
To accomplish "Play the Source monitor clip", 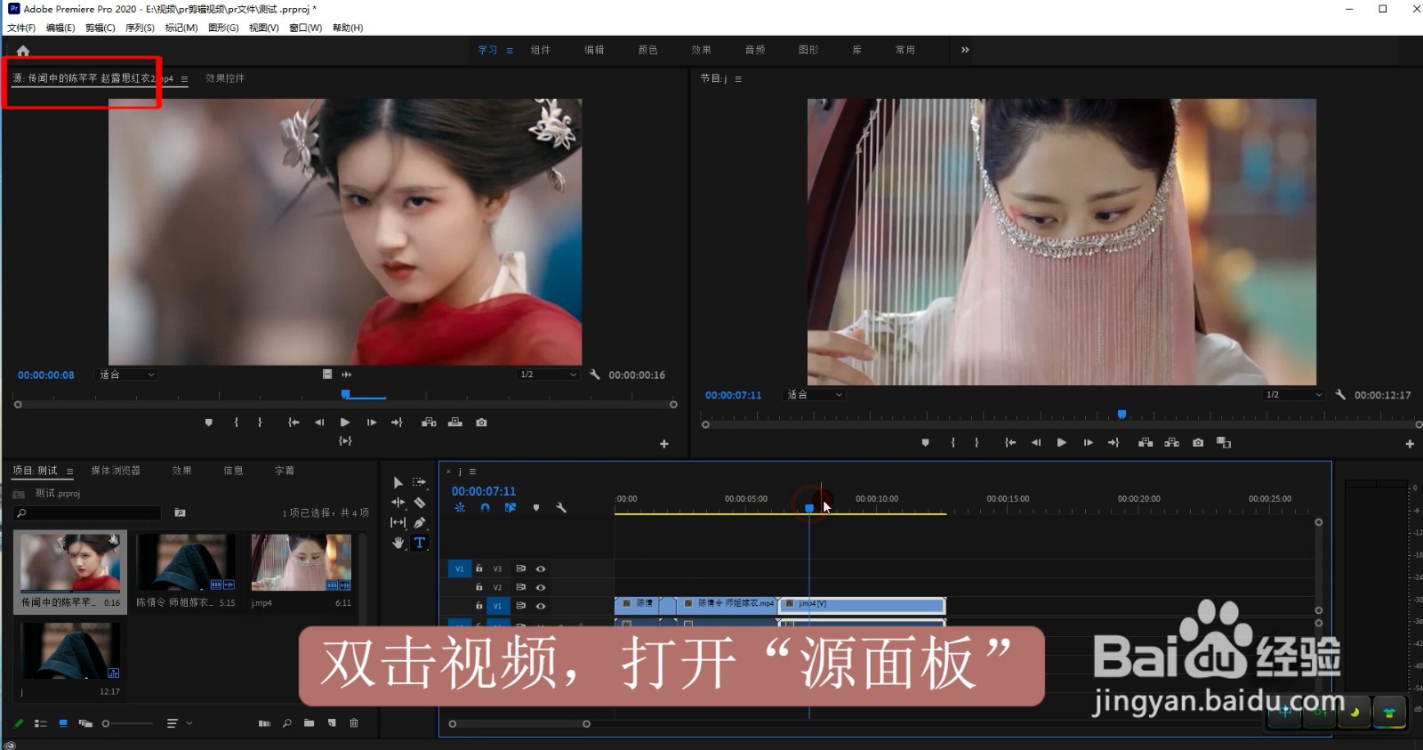I will coord(345,423).
